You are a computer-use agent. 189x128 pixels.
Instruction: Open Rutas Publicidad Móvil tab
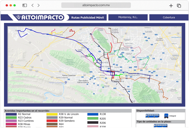(88, 18)
